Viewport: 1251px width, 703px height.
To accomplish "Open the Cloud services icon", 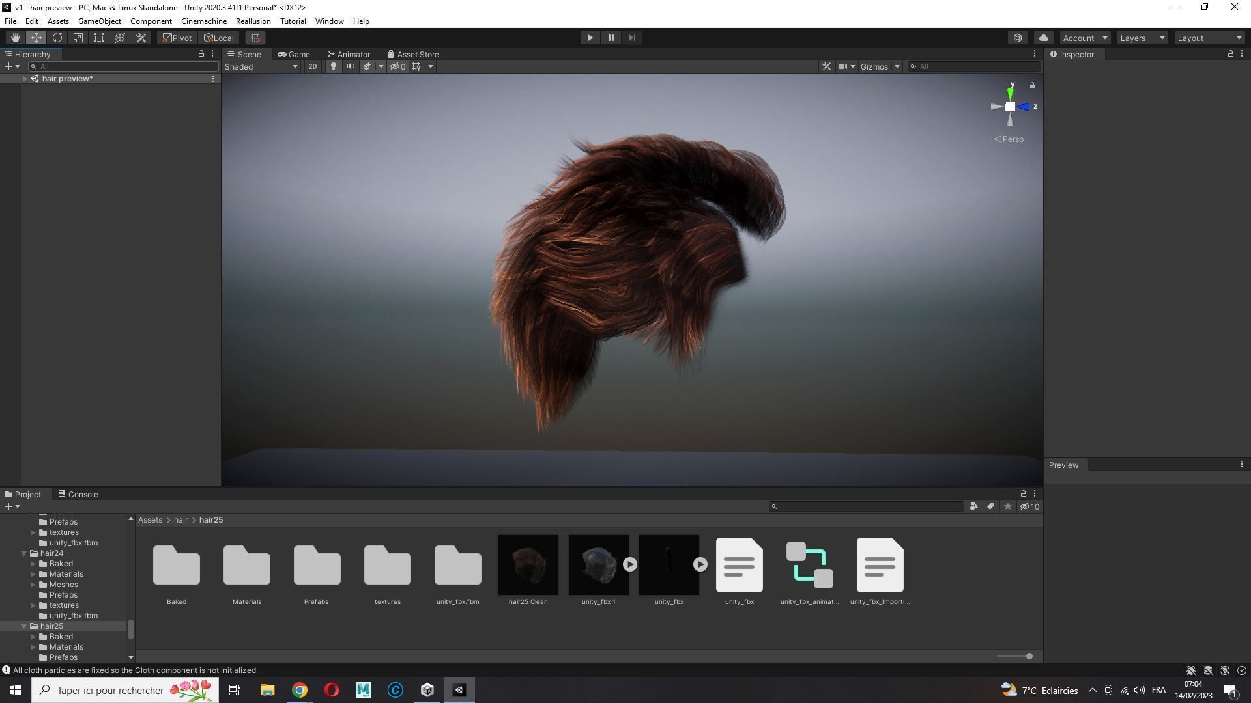I will [x=1043, y=38].
